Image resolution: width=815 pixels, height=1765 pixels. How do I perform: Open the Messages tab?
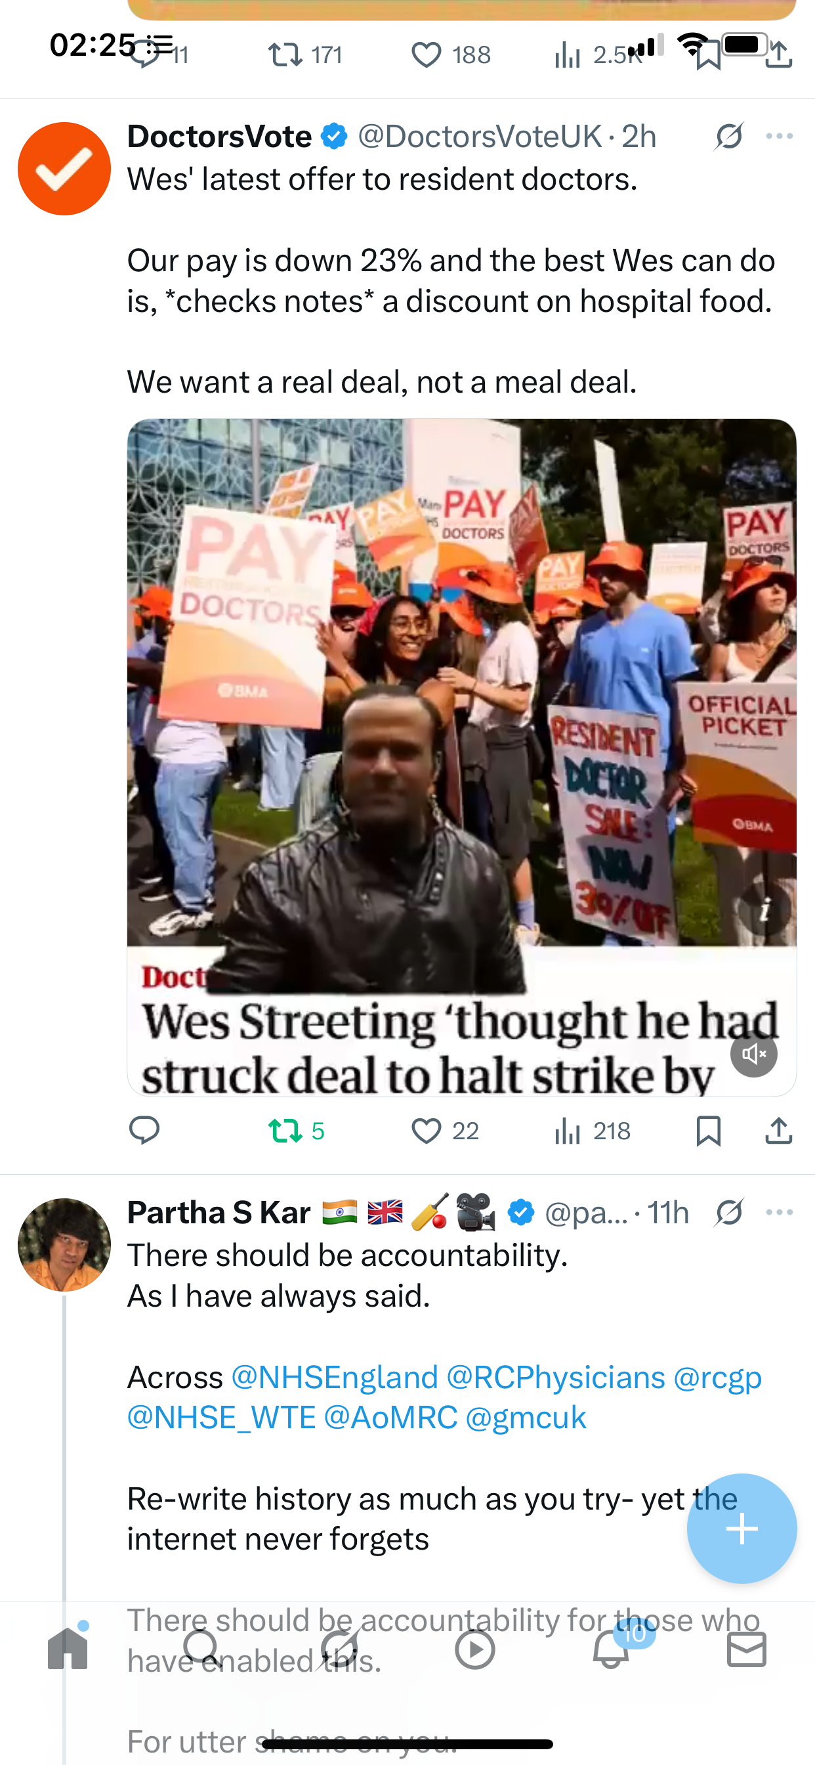[747, 1648]
